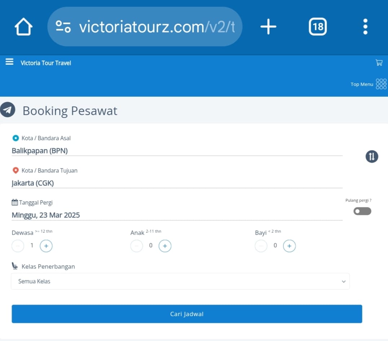Viewport: 388px width, 341px height.
Task: Open the hamburger navigation menu
Action: pos(9,61)
